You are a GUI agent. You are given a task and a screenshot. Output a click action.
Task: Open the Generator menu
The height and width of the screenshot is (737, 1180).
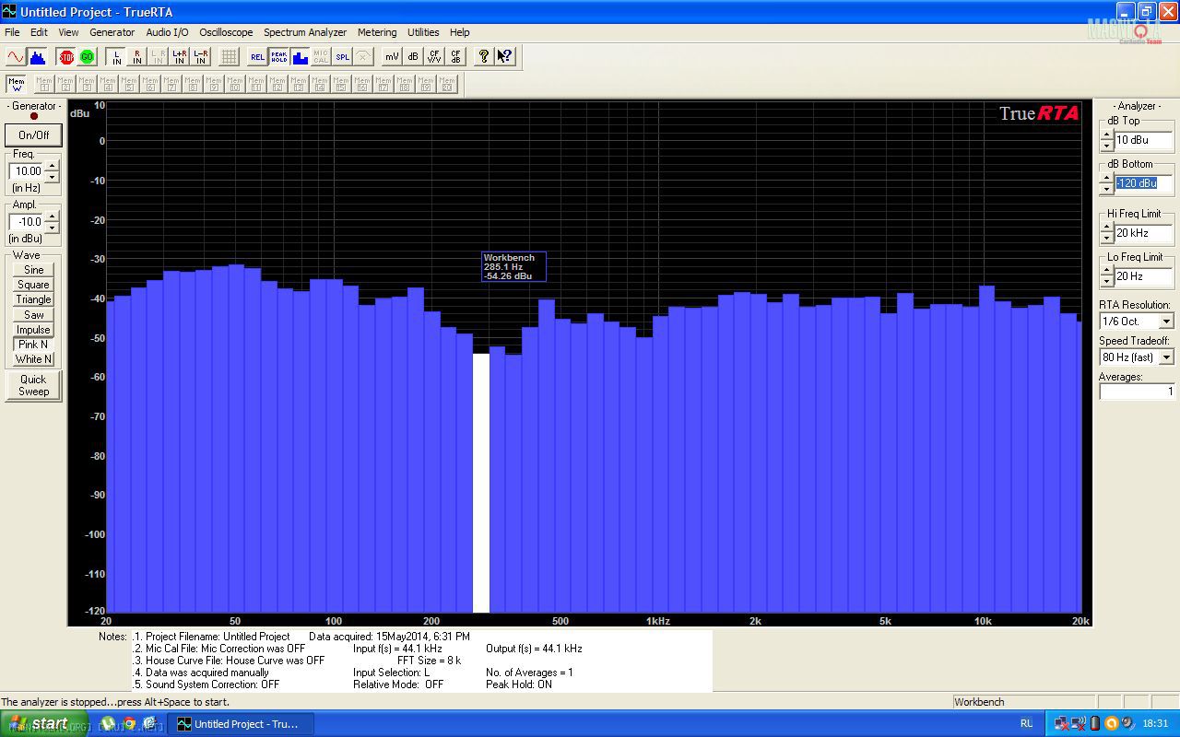coord(112,32)
